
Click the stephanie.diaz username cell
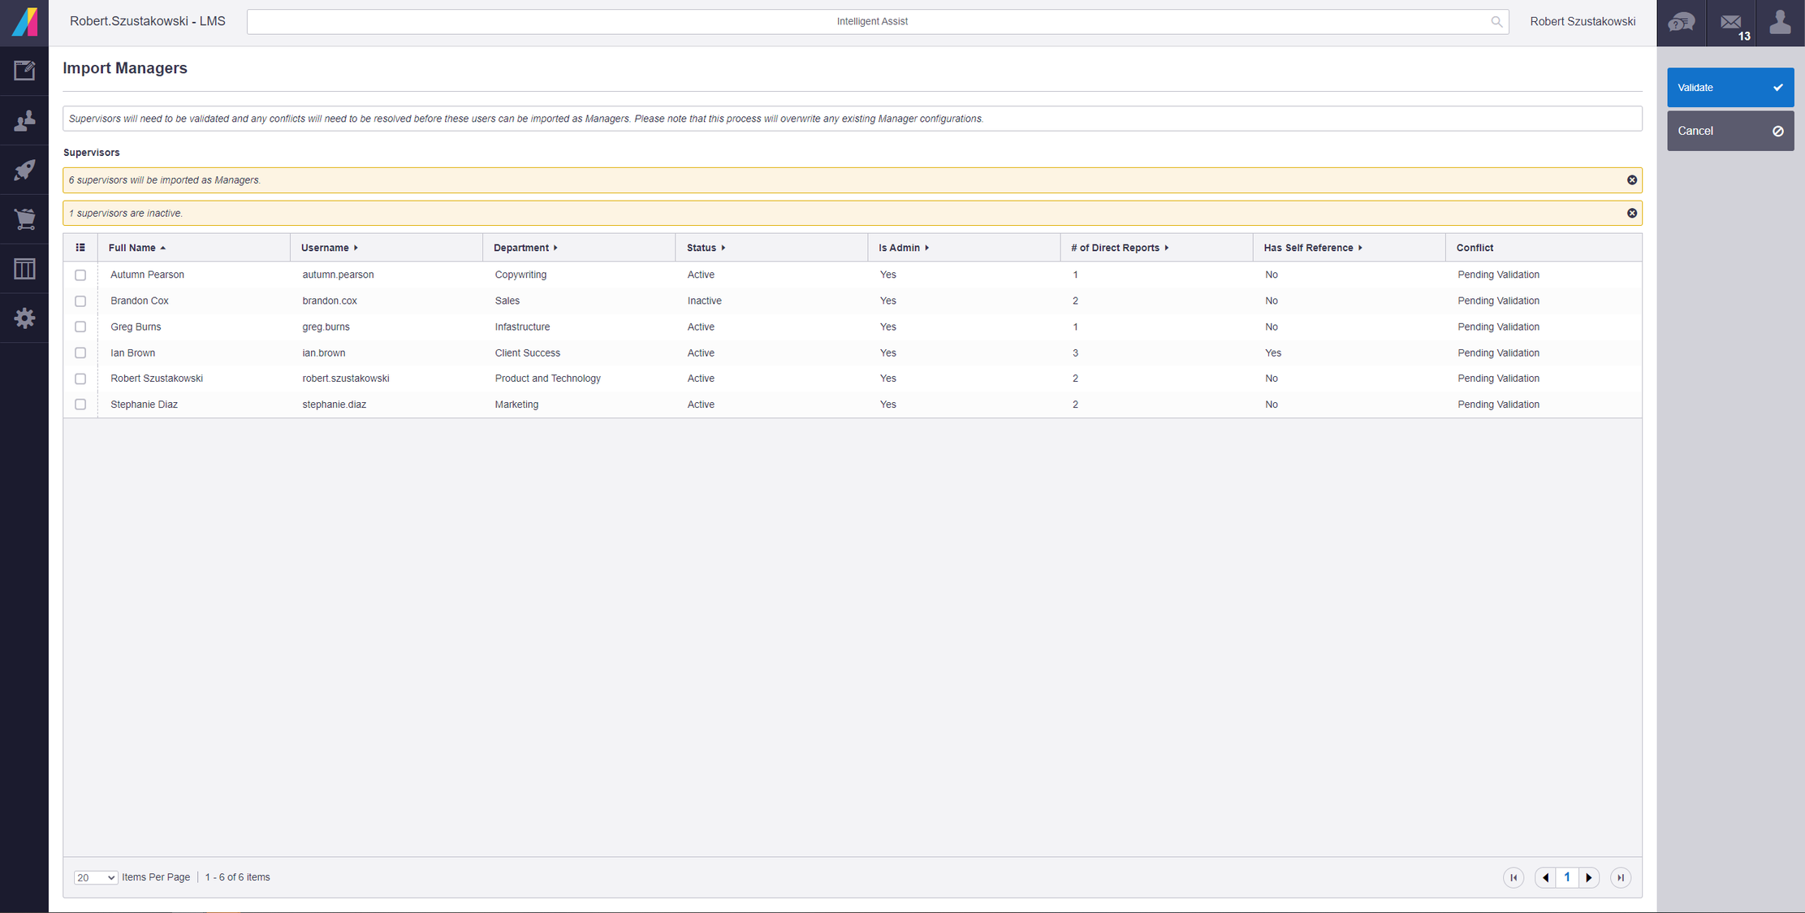coord(334,405)
